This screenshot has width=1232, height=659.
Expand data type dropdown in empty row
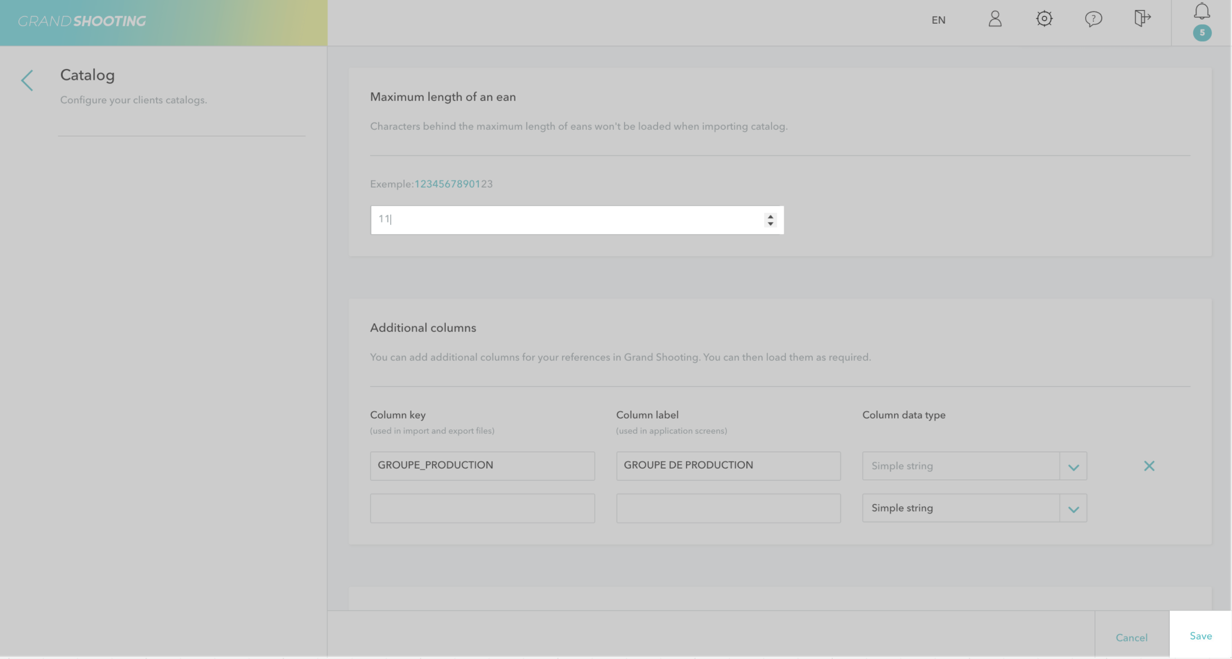[1073, 509]
